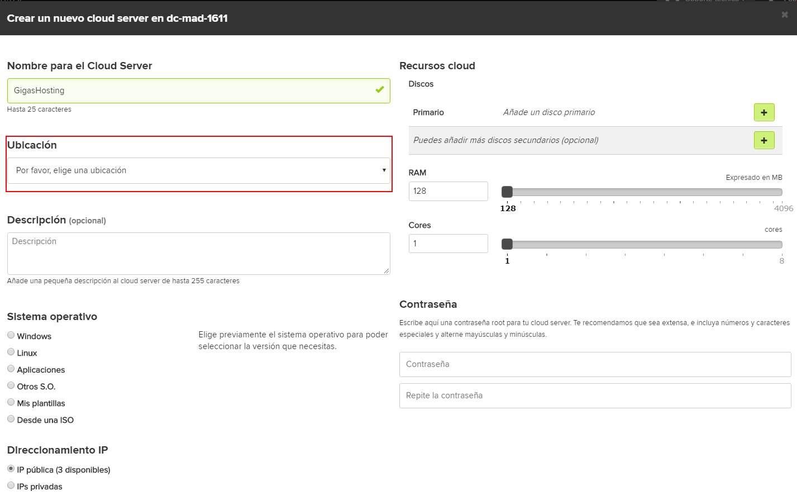Click the 'Expresado en MB' label
Image resolution: width=797 pixels, height=496 pixels.
point(754,178)
